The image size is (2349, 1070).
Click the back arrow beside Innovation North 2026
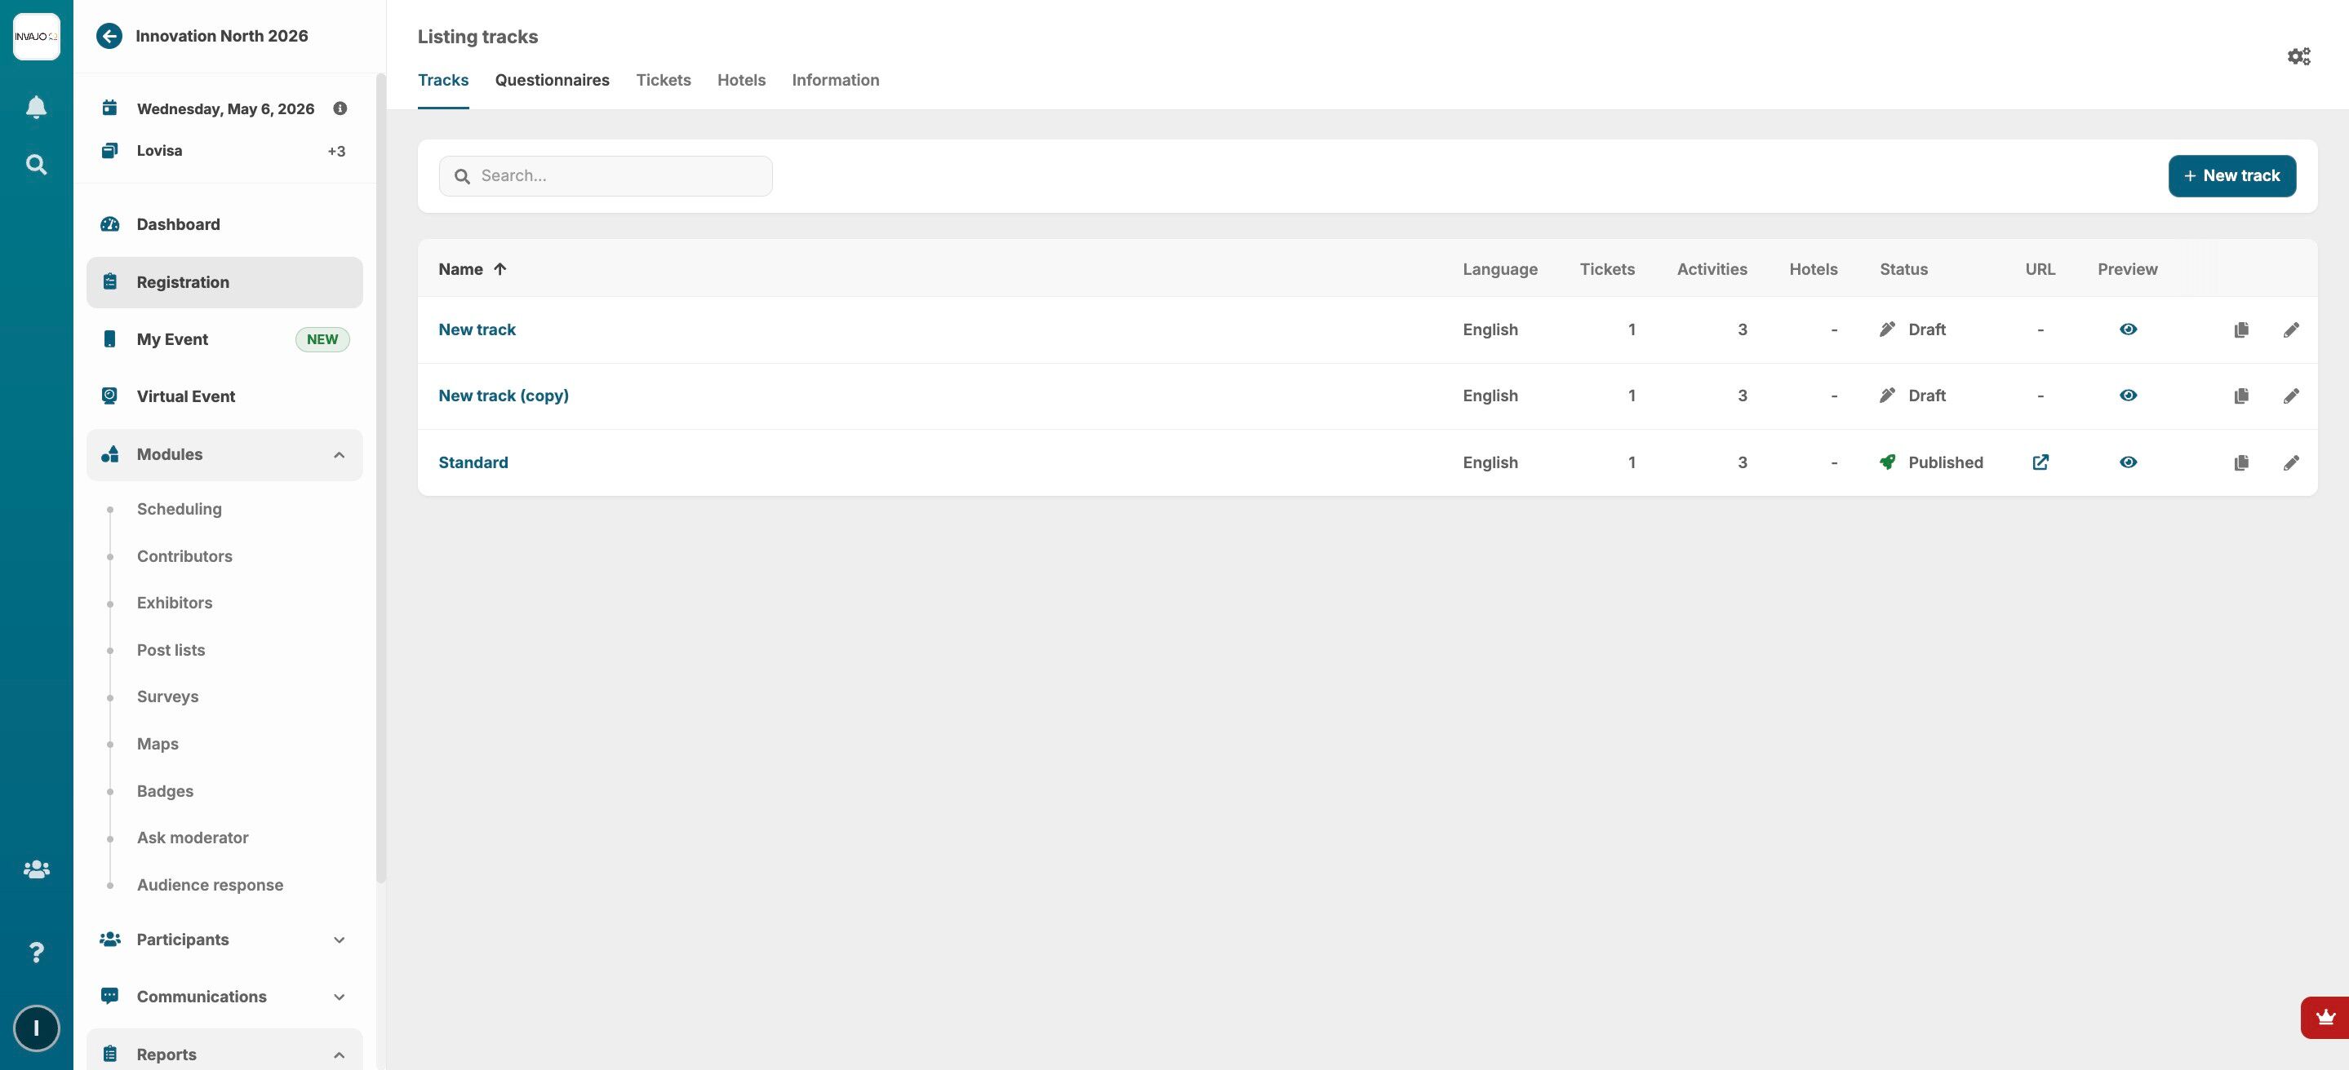click(109, 37)
